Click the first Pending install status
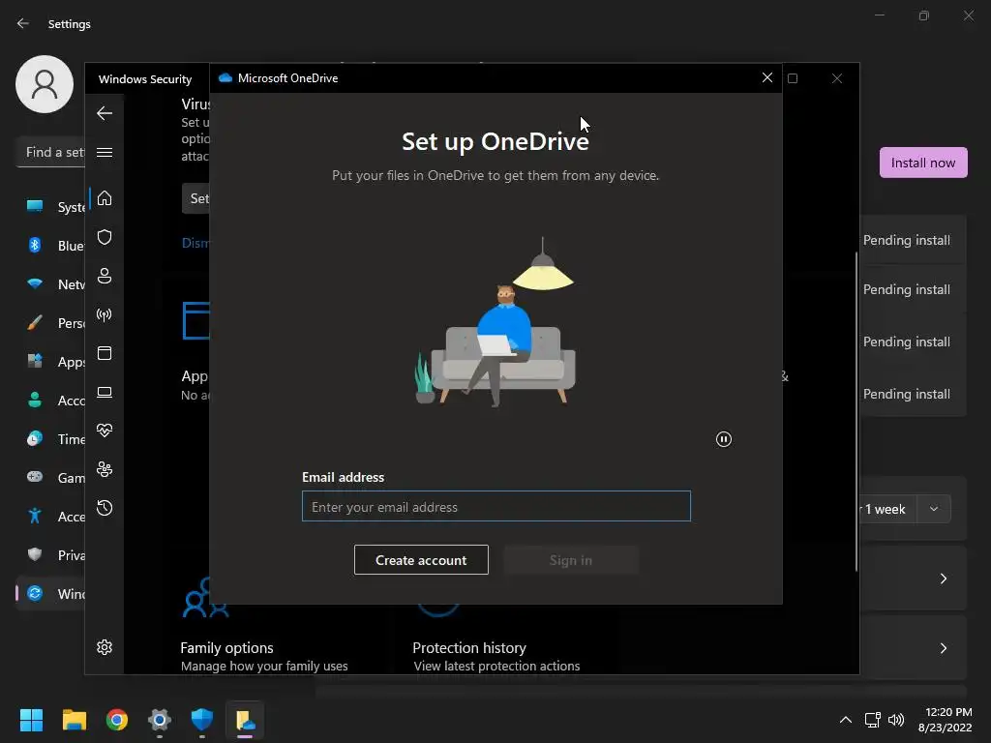This screenshot has width=991, height=743. click(906, 240)
